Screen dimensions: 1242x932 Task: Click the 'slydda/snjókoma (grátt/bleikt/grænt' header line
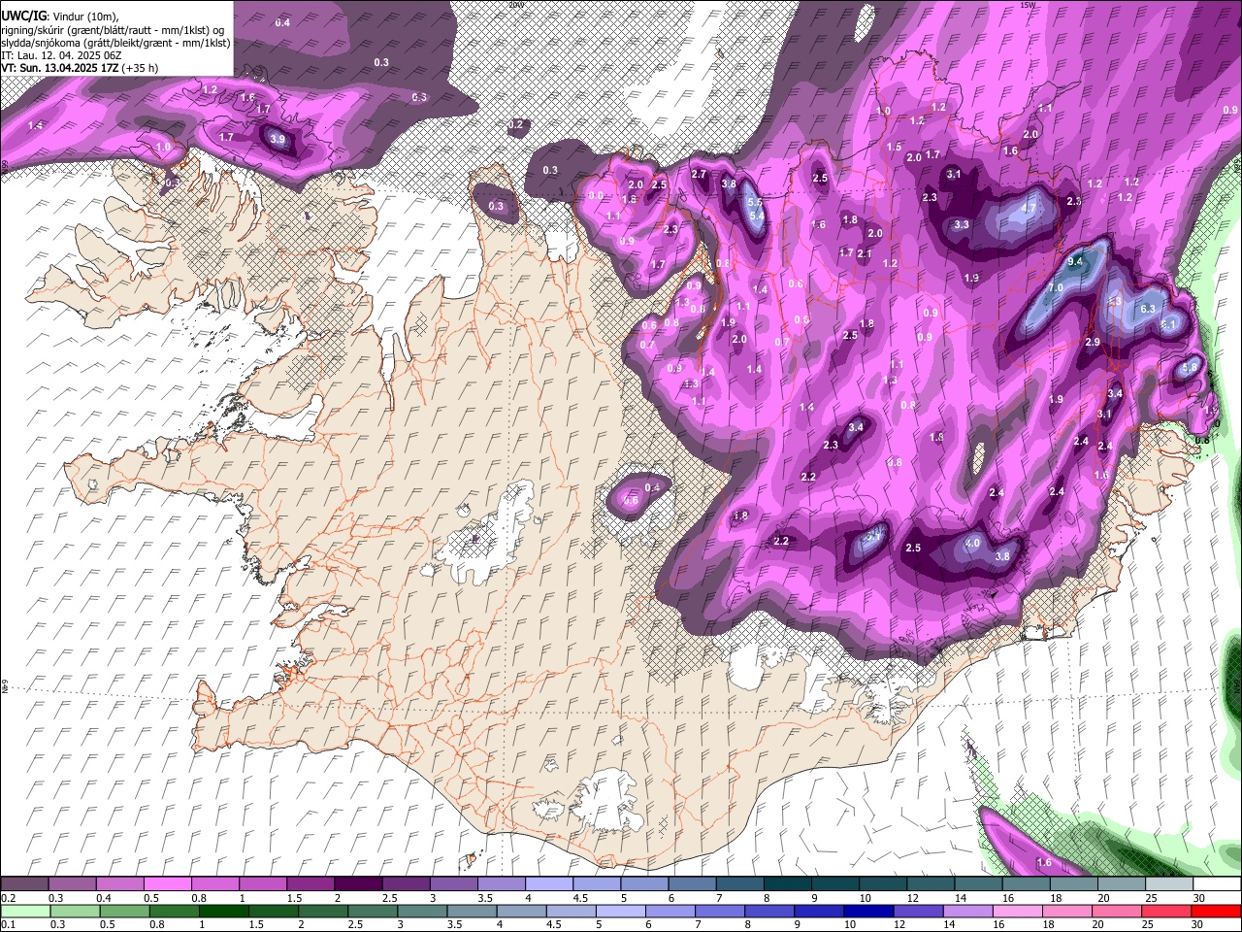click(x=115, y=43)
